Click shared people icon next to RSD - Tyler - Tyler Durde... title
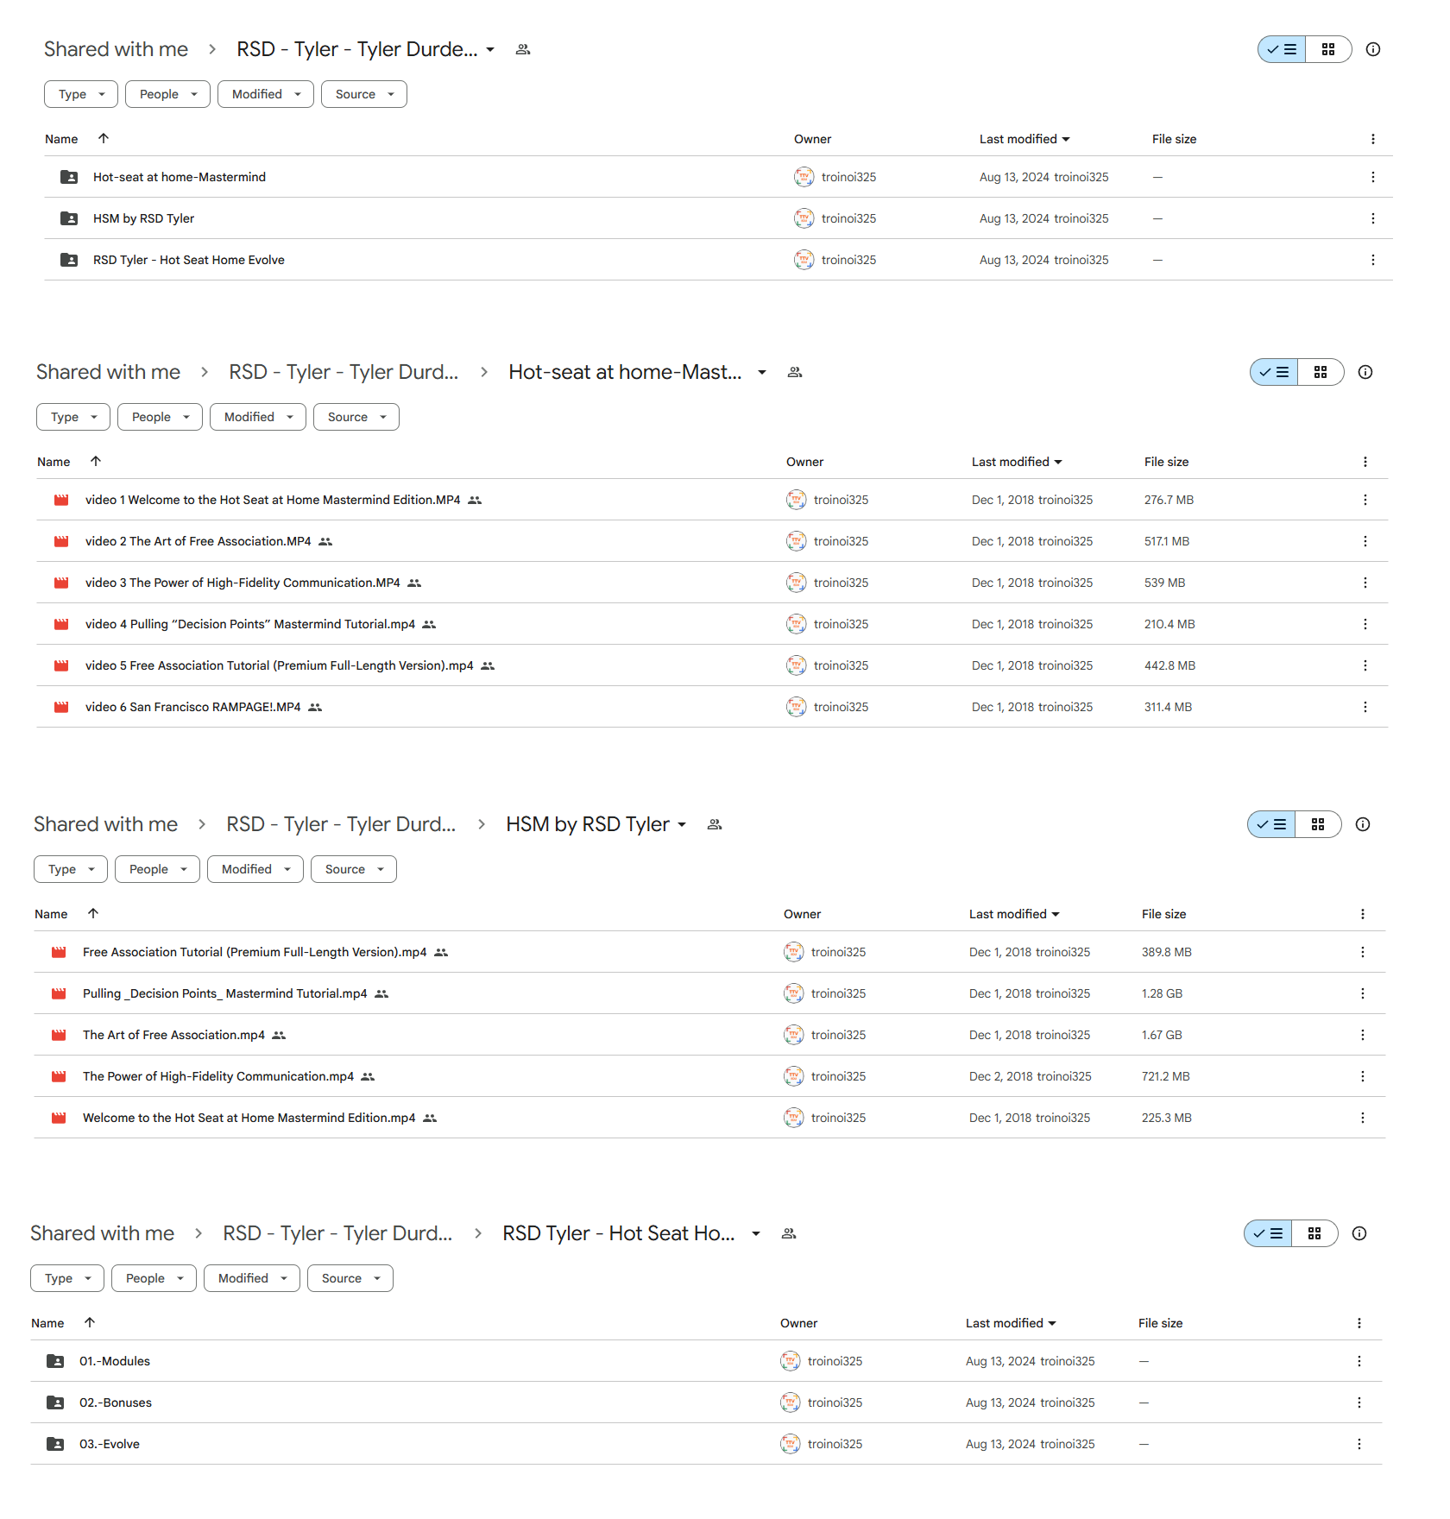Screen dimensions: 1450x1519 click(x=522, y=49)
